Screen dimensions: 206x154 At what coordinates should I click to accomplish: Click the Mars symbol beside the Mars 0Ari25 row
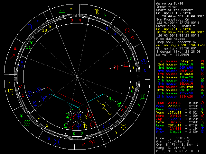(202, 116)
